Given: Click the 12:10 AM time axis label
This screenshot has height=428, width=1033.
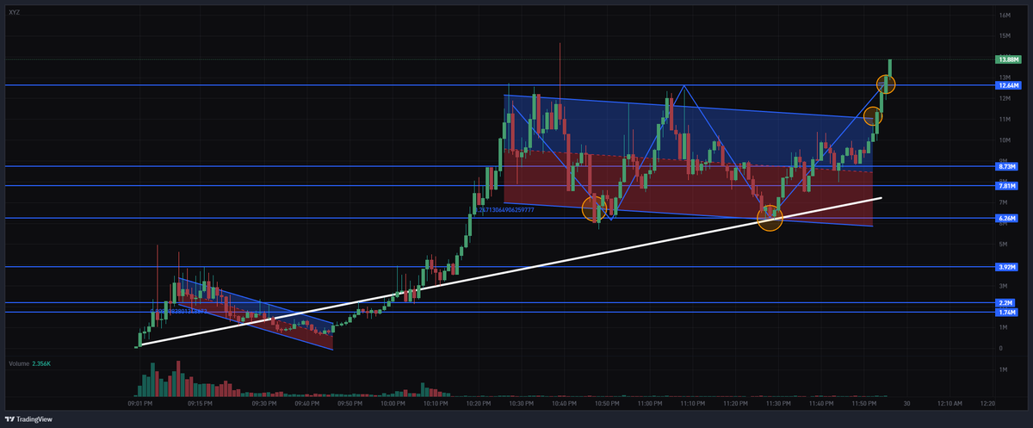Looking at the screenshot, I should [x=948, y=403].
